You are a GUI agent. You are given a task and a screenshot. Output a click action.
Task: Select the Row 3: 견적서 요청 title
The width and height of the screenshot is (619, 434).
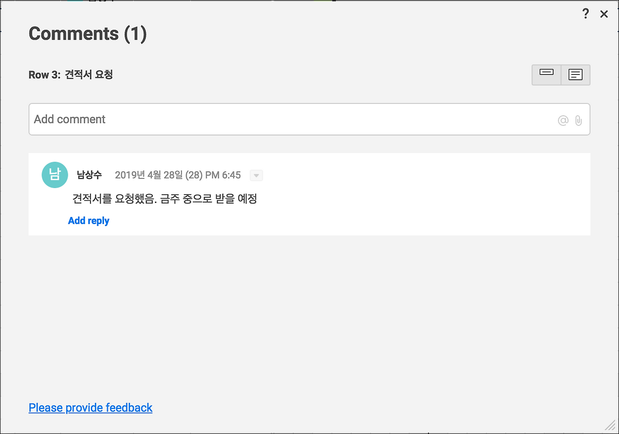click(x=70, y=74)
